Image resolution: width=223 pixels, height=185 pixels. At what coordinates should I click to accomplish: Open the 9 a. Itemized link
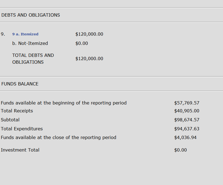25,34
